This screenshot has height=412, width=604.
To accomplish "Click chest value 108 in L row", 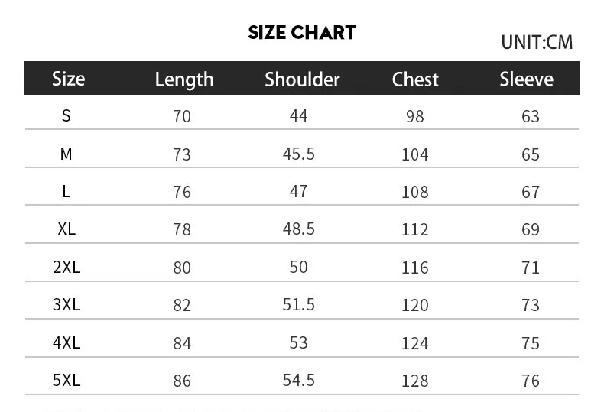I will [415, 192].
